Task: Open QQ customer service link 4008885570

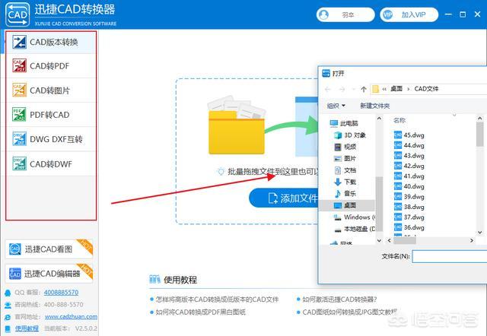Action: (61, 292)
